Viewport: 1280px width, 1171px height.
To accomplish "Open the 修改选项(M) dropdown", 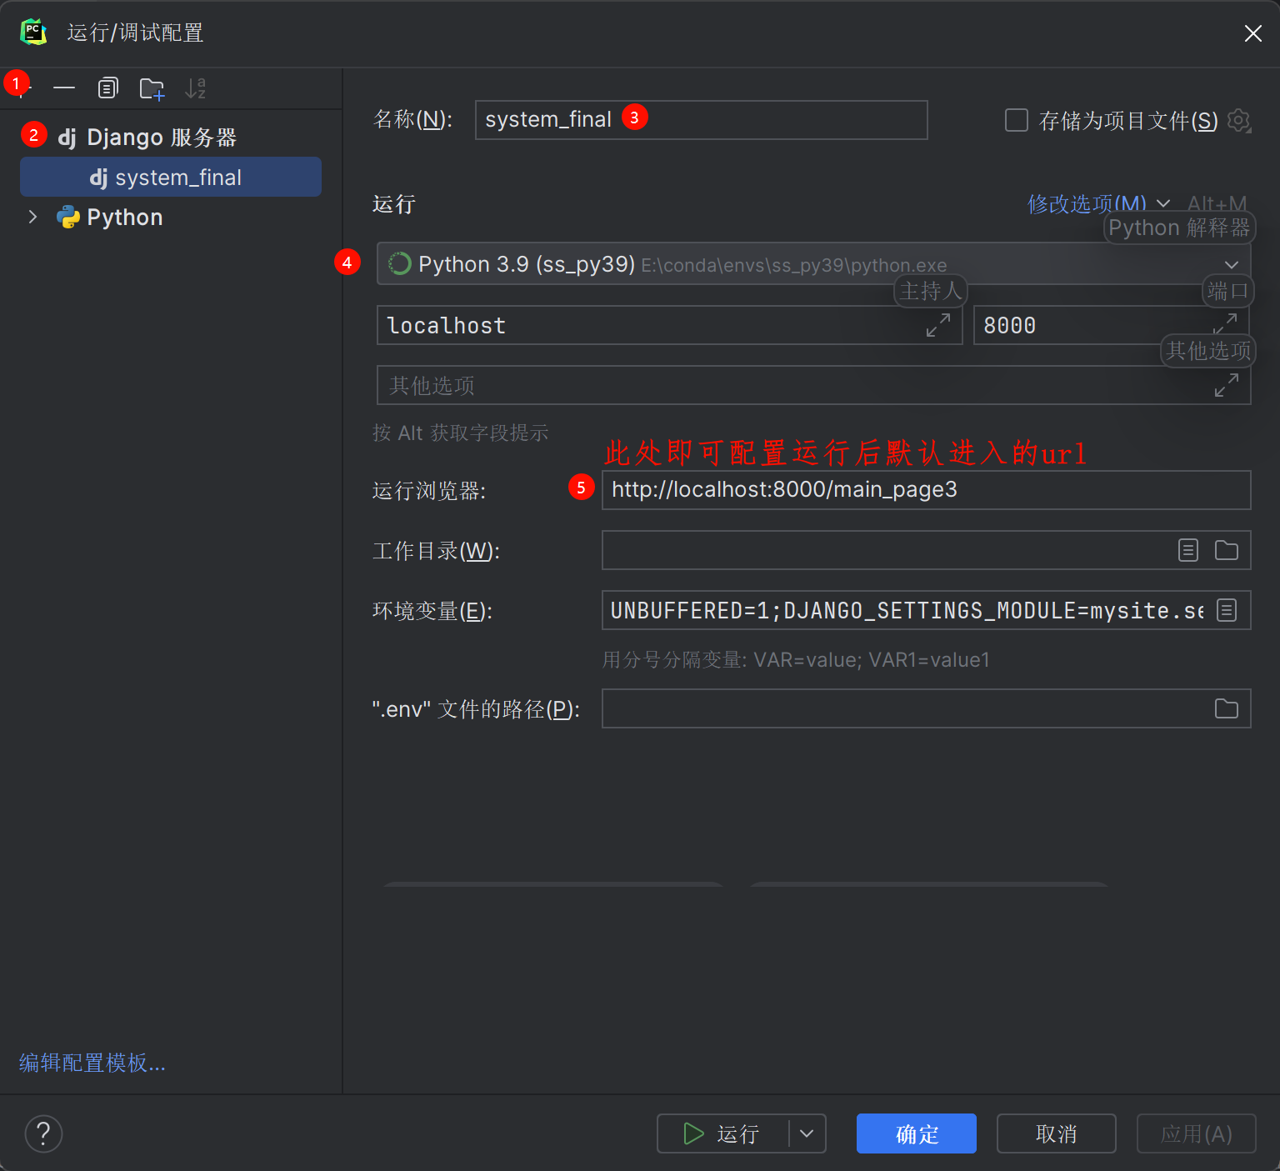I will pos(1087,203).
